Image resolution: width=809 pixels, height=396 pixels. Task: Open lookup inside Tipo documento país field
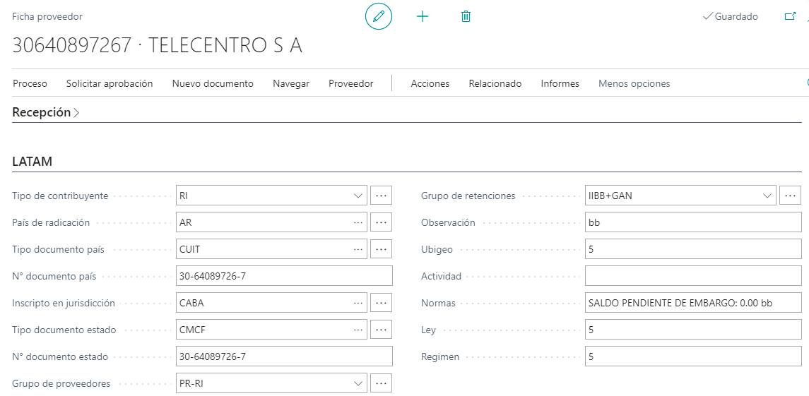tap(358, 249)
